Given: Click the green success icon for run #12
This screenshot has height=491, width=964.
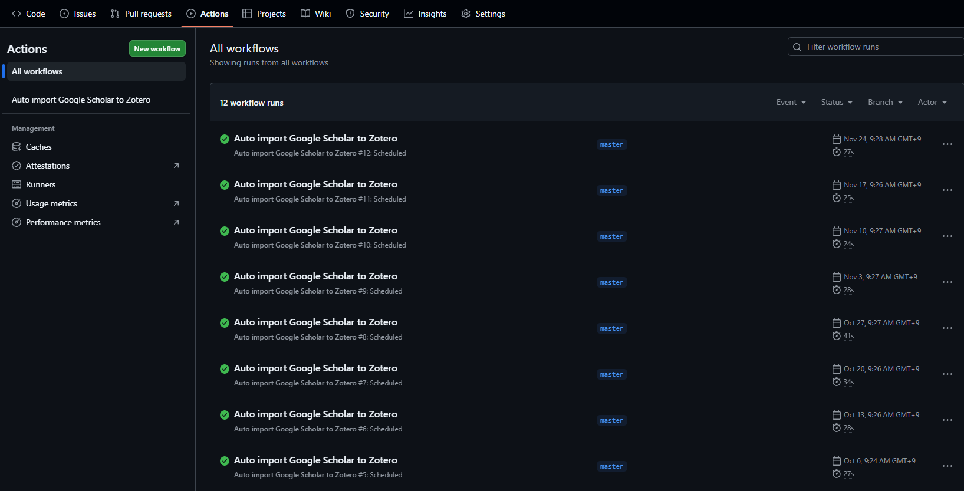Looking at the screenshot, I should click(x=225, y=139).
